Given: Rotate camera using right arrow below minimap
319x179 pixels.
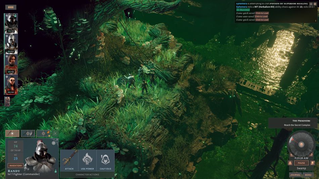Looking at the screenshot, I should tap(311, 155).
